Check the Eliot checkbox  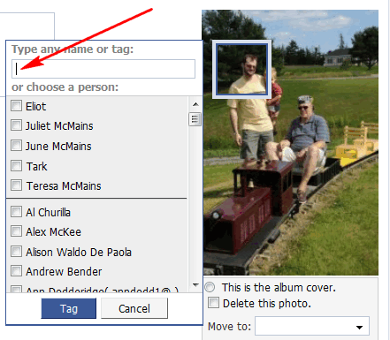click(x=16, y=106)
